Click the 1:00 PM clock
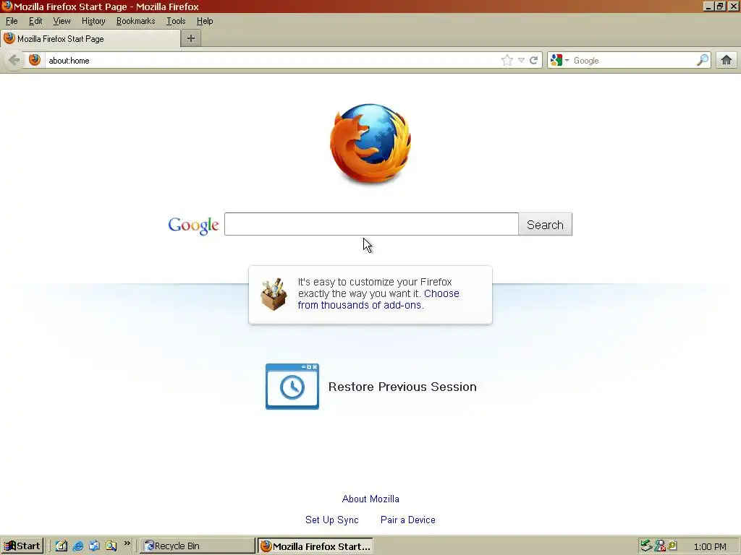Viewport: 741px width, 555px height. click(x=710, y=546)
